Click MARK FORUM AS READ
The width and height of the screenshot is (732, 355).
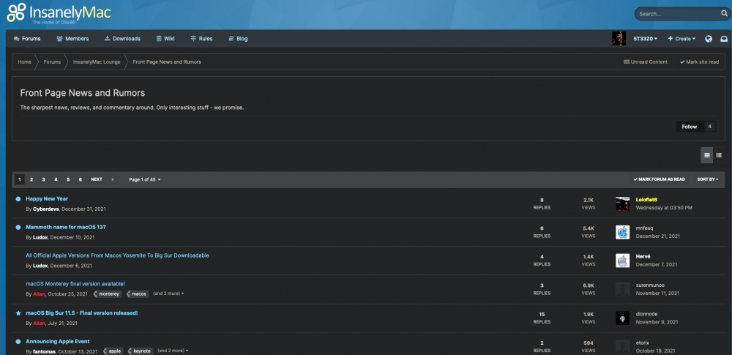(660, 179)
